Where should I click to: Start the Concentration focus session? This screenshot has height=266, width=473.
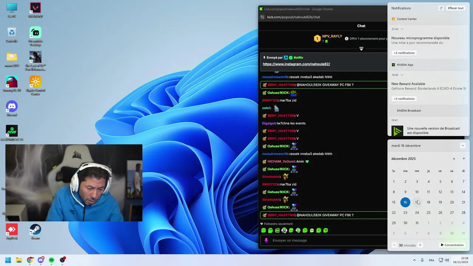452,245
